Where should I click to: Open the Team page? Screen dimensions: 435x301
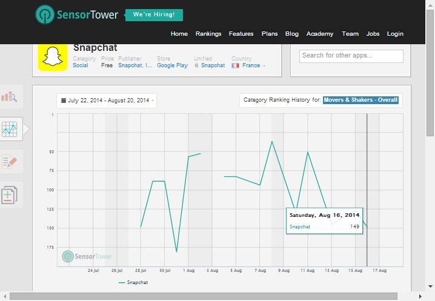pyautogui.click(x=350, y=33)
